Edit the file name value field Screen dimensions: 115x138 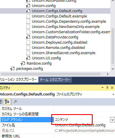click(x=85, y=125)
